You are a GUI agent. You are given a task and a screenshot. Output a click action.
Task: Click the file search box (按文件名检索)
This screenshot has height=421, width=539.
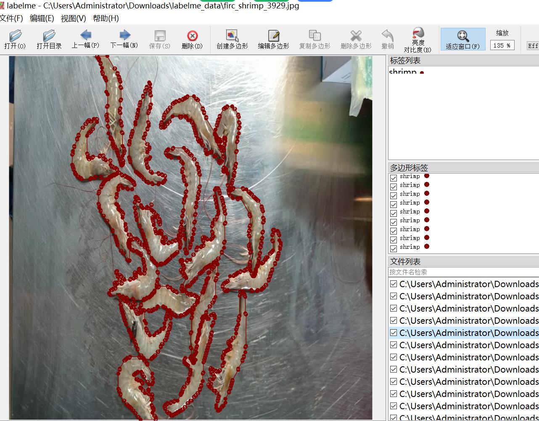pos(462,272)
